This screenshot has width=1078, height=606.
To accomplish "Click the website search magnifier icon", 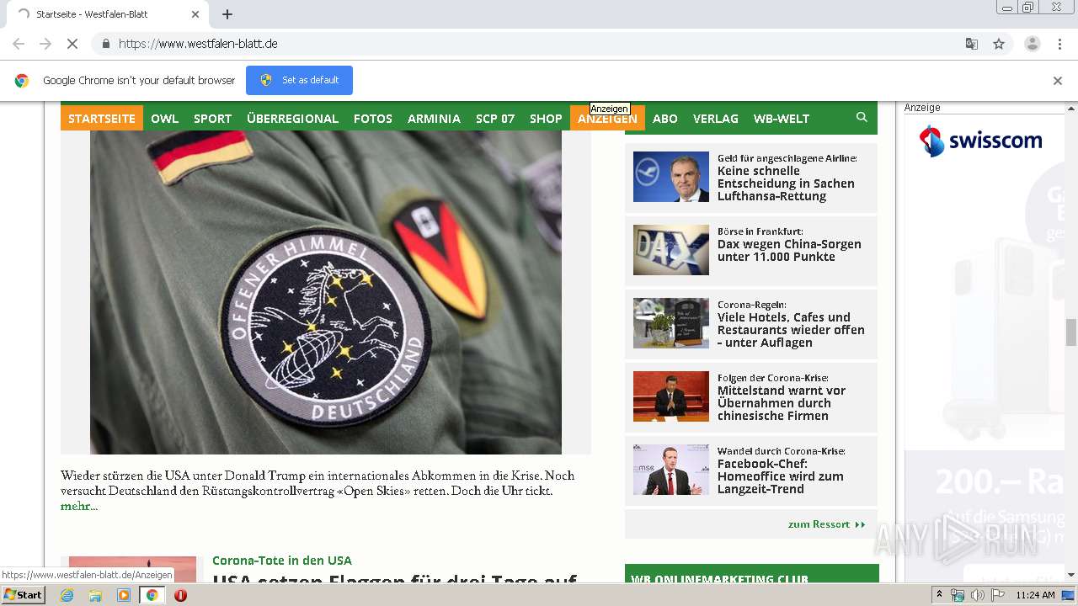I will click(x=862, y=117).
